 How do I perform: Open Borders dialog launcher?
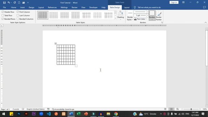click(x=162, y=22)
